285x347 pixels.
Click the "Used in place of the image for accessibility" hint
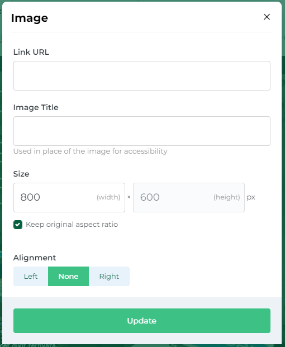pos(91,151)
